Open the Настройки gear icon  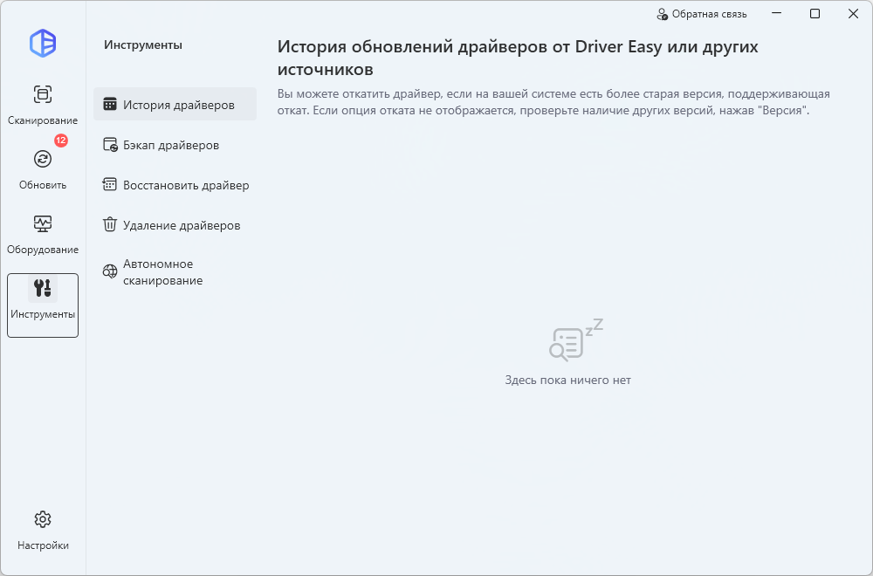(43, 520)
